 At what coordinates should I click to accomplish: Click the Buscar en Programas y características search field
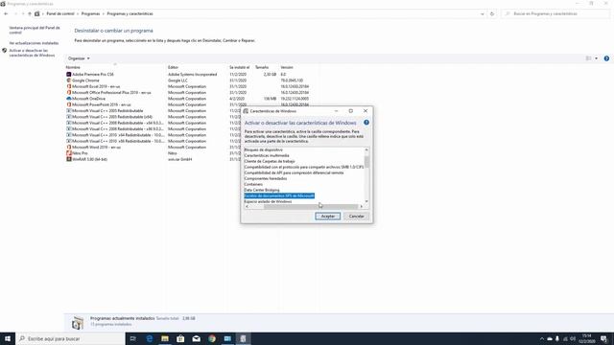[x=555, y=13]
